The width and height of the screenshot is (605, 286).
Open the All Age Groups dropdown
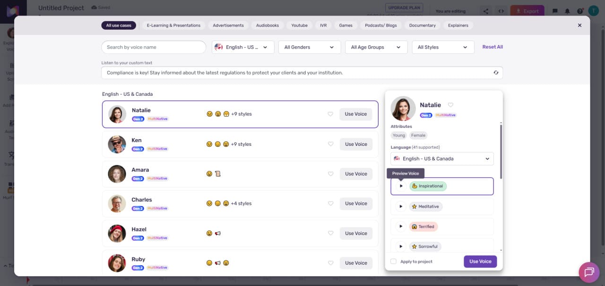(x=376, y=47)
